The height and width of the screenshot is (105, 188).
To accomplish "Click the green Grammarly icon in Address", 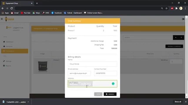I will click(x=113, y=84).
